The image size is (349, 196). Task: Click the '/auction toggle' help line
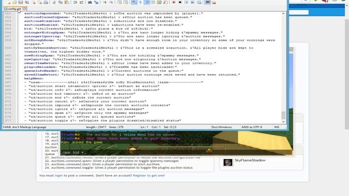tap(103, 120)
